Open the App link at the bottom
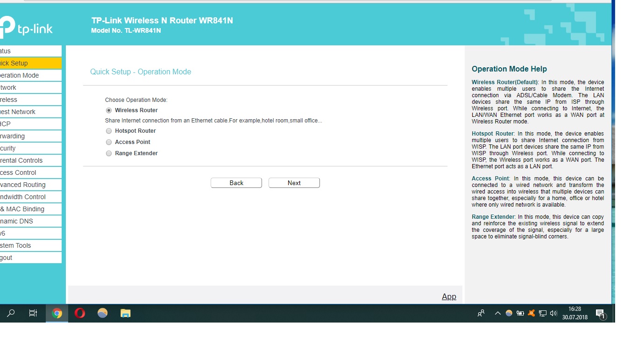This screenshot has width=638, height=359. [449, 296]
